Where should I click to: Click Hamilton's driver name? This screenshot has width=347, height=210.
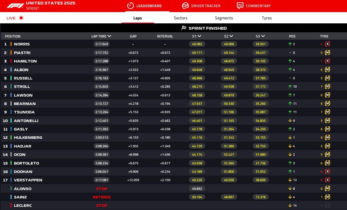(x=25, y=61)
